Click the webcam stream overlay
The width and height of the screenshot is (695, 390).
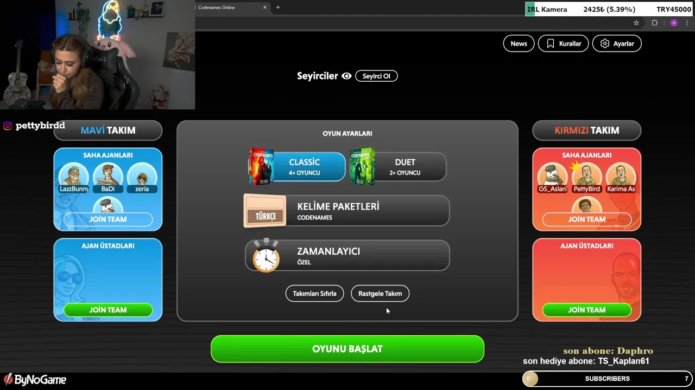tap(97, 55)
